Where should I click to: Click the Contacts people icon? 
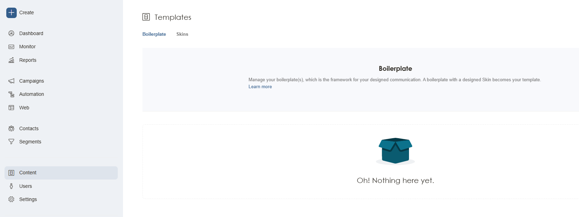tap(11, 128)
